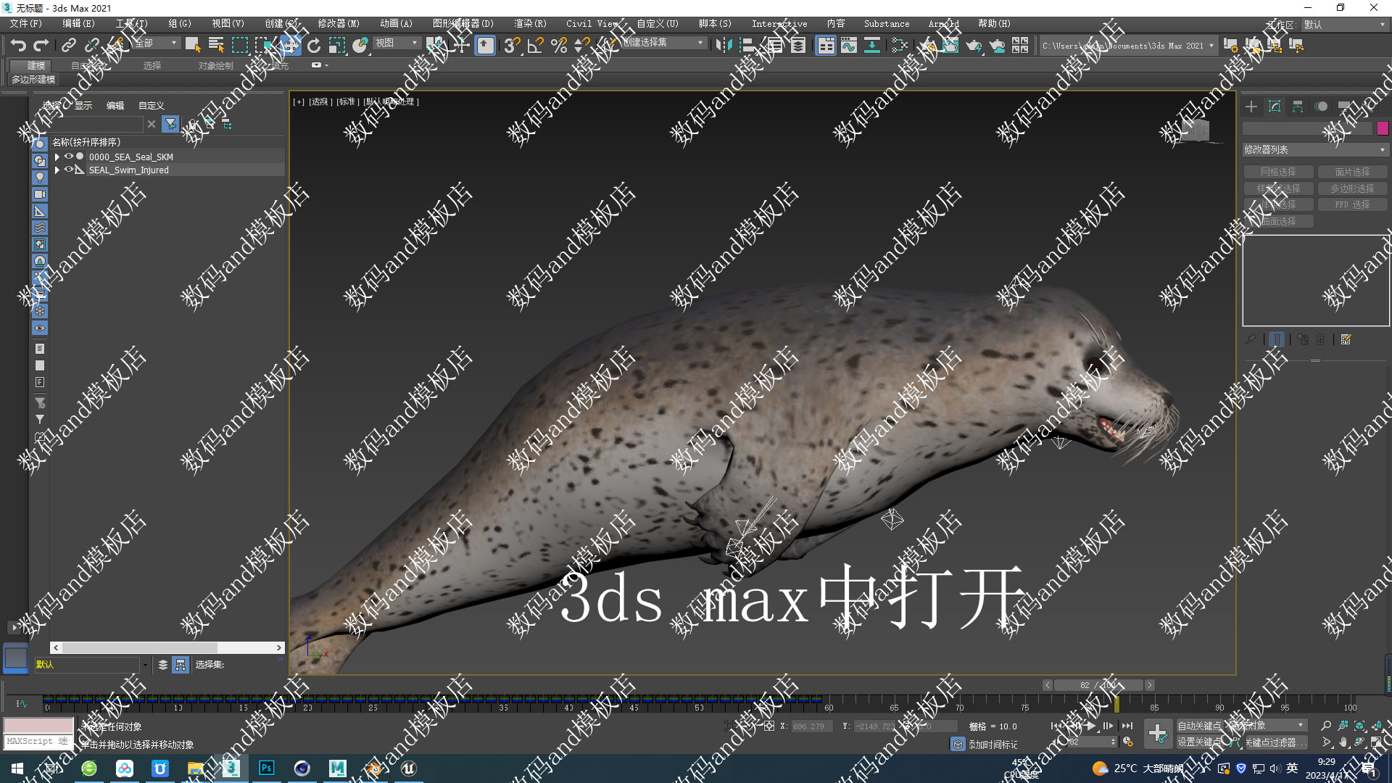Click the MAXScript mini listener field
1392x783 pixels.
click(x=38, y=742)
